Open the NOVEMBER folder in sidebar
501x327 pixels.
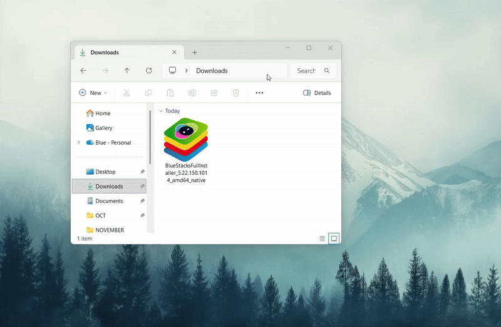click(110, 230)
